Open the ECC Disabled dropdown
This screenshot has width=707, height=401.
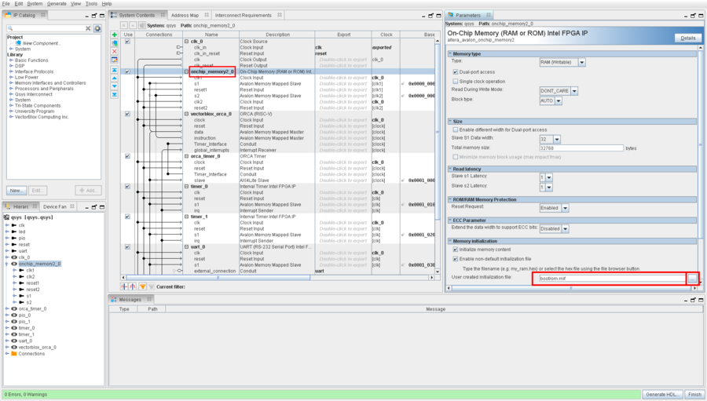click(x=565, y=229)
